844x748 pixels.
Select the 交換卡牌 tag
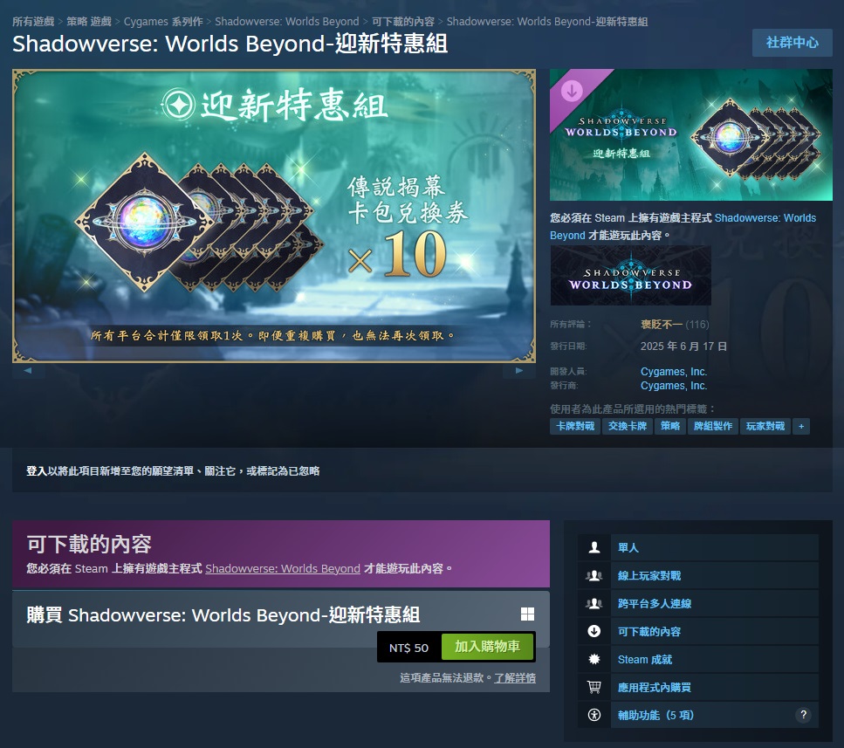tap(627, 426)
